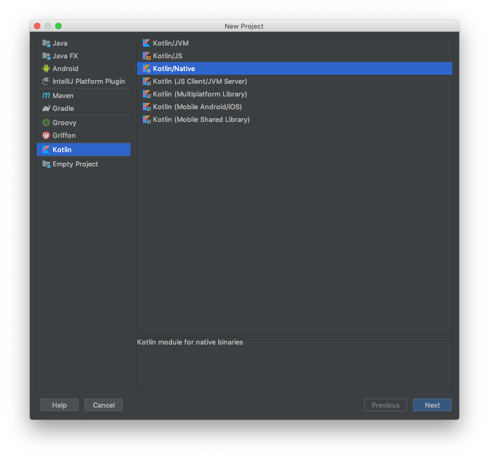
Task: Choose Empty Project category
Action: 83,164
